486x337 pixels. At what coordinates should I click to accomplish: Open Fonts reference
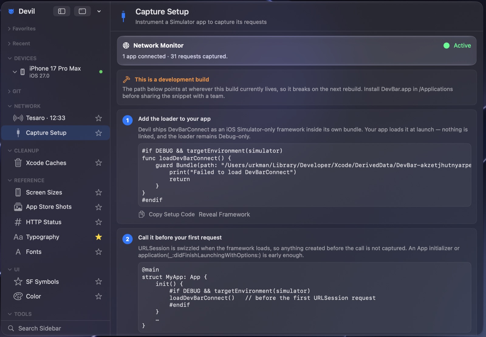tap(56, 252)
